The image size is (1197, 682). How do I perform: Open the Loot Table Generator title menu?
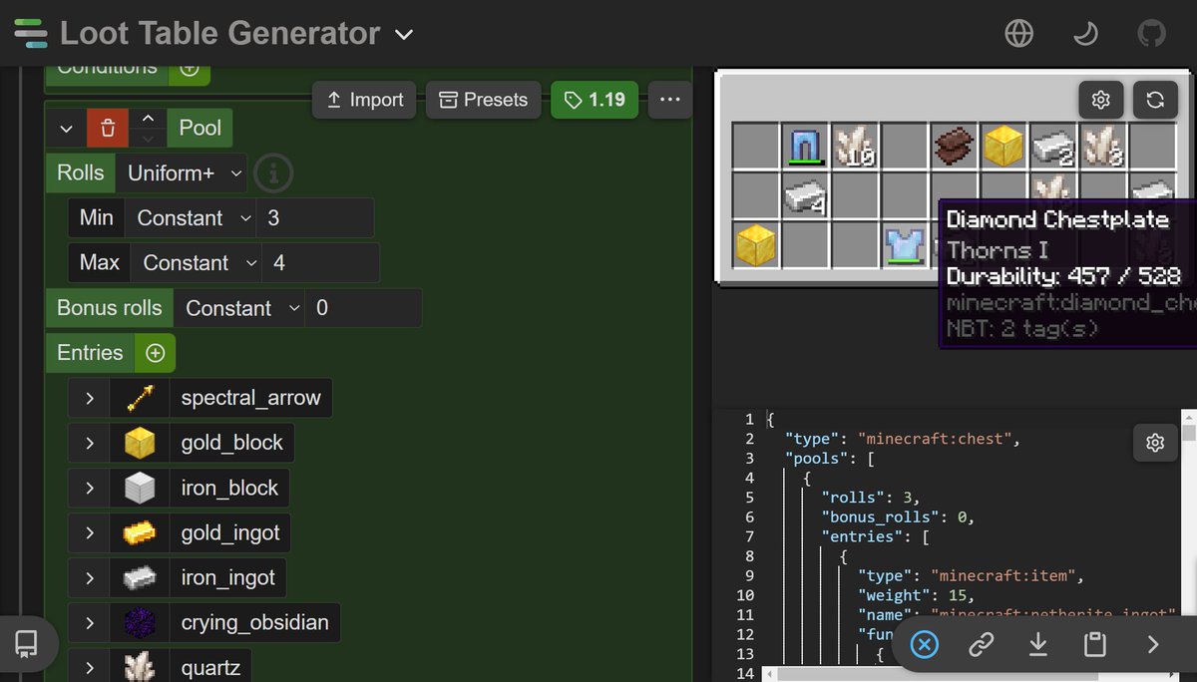403,33
